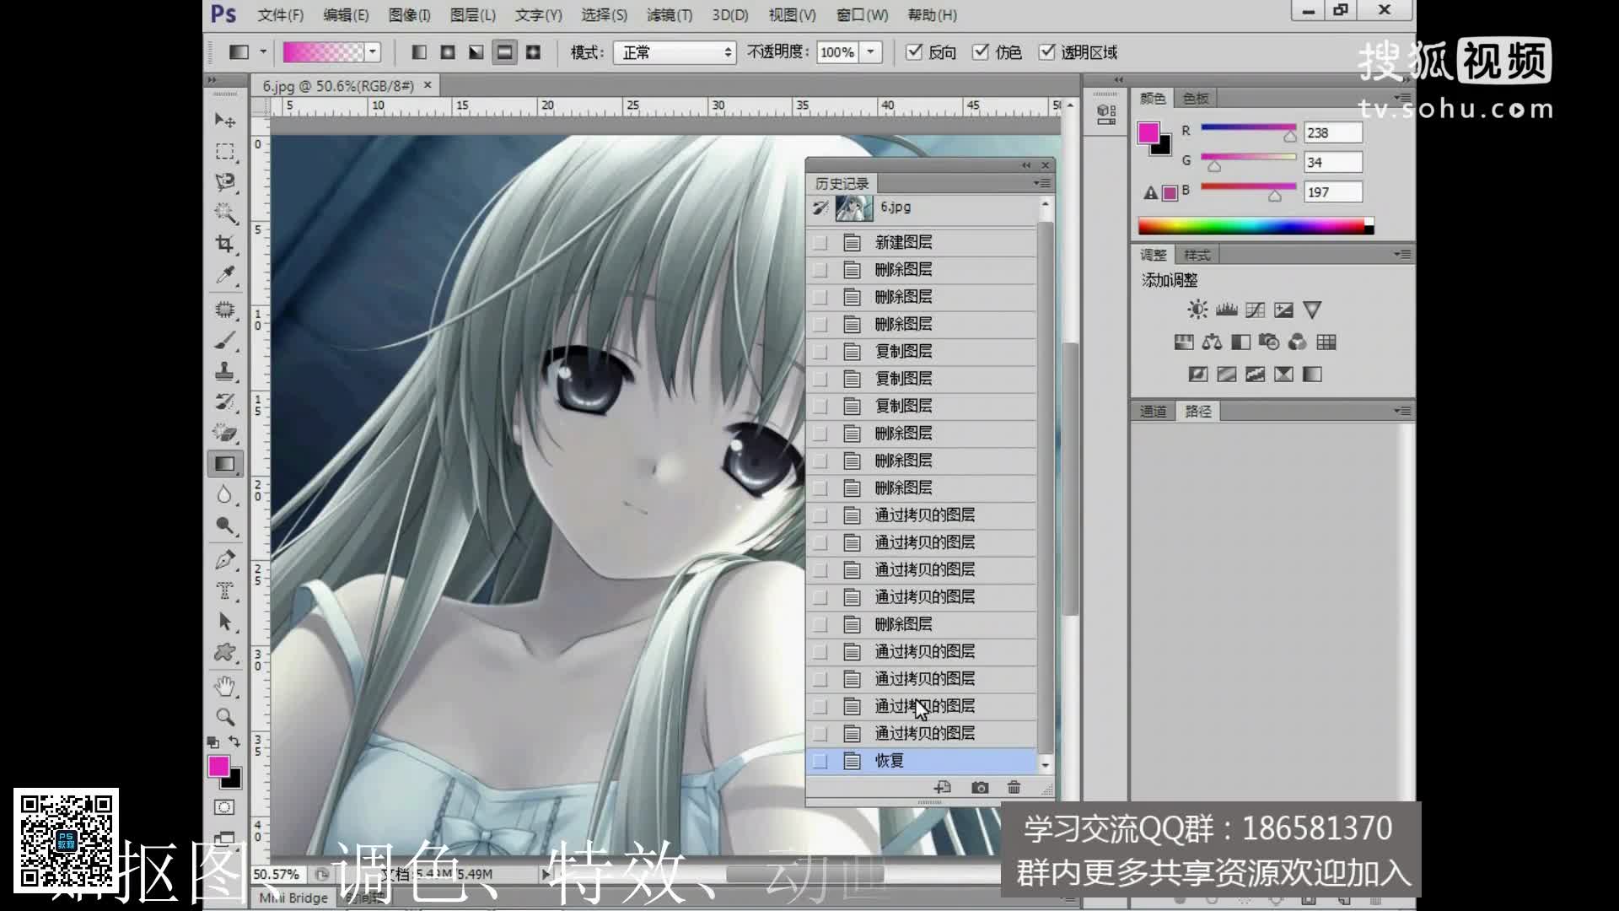Add a Levels adjustment

(1226, 310)
